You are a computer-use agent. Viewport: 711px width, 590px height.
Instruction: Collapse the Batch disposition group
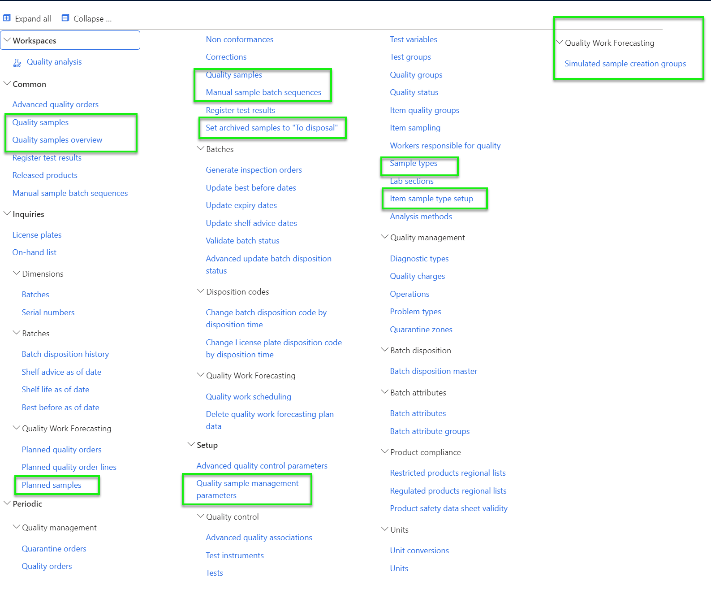385,350
